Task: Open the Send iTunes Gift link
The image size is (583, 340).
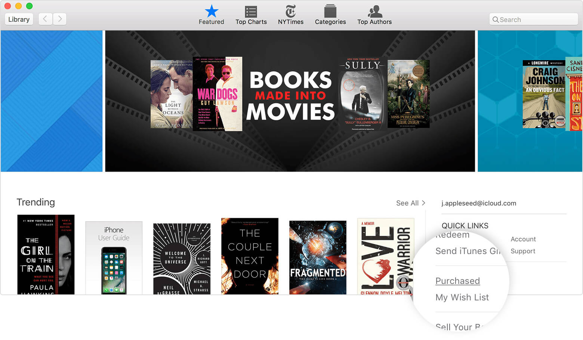Action: pyautogui.click(x=468, y=251)
